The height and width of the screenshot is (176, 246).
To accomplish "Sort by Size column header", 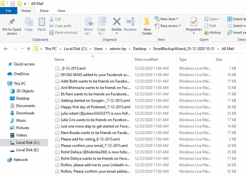I will (219, 59).
